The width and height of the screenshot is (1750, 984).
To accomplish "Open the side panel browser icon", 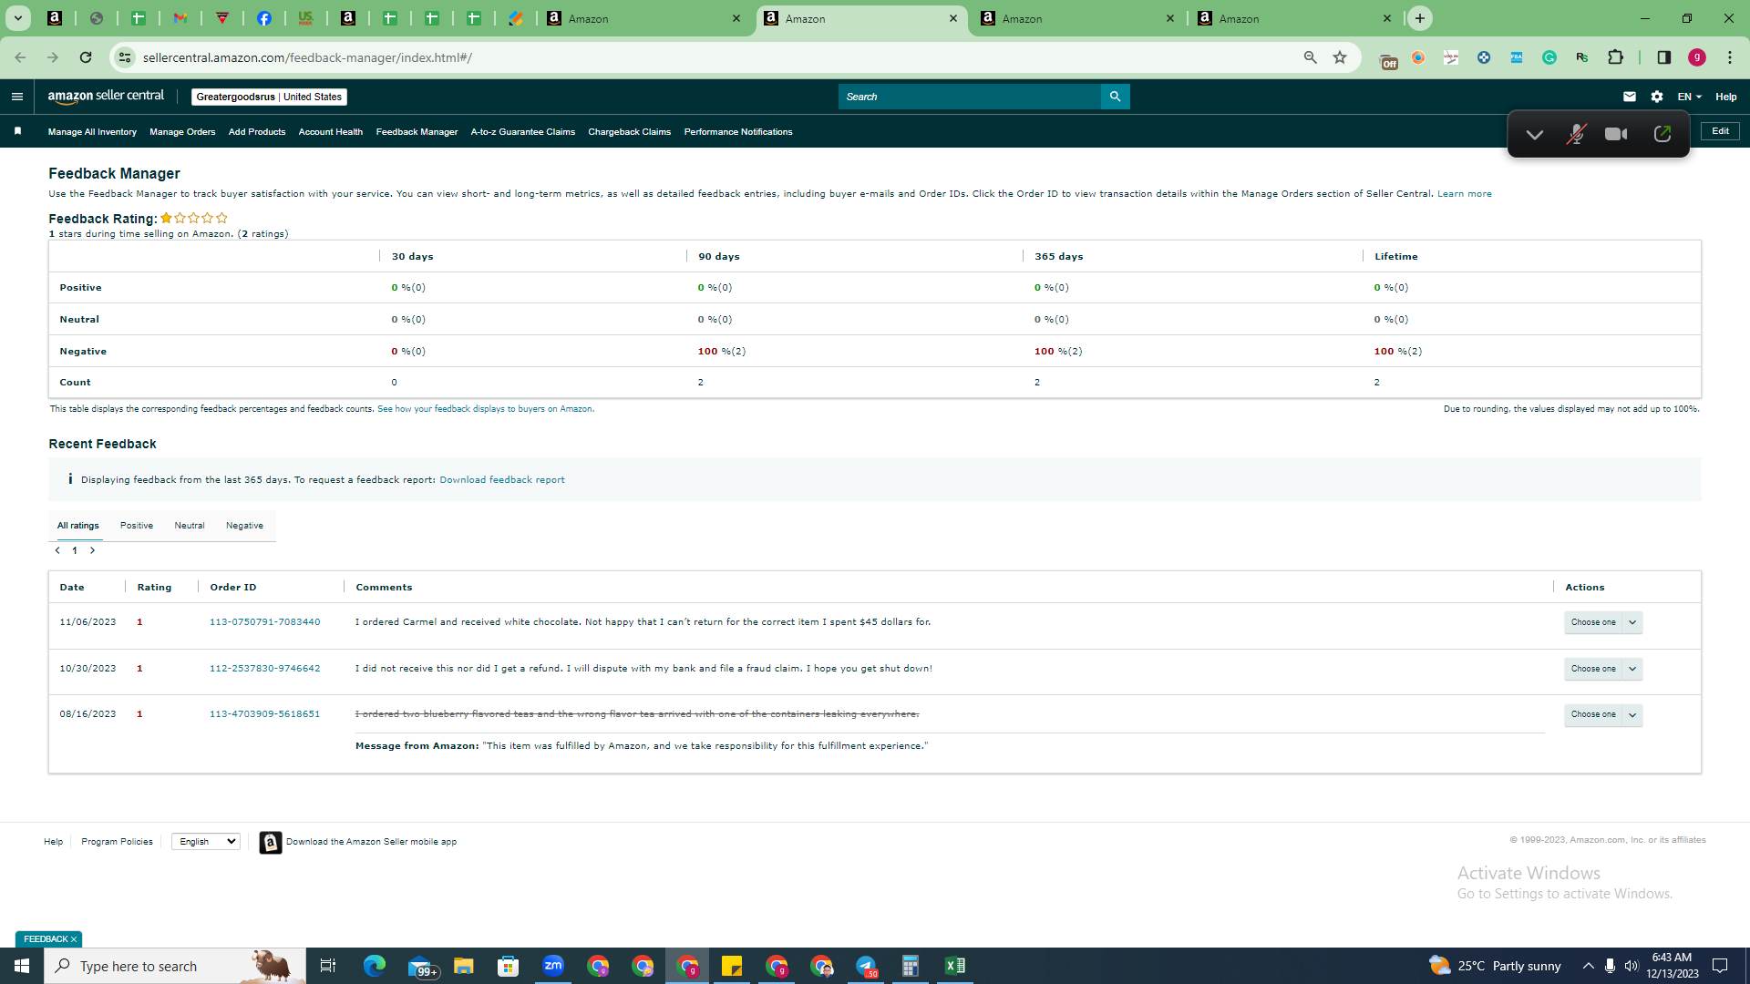I will (x=1663, y=57).
